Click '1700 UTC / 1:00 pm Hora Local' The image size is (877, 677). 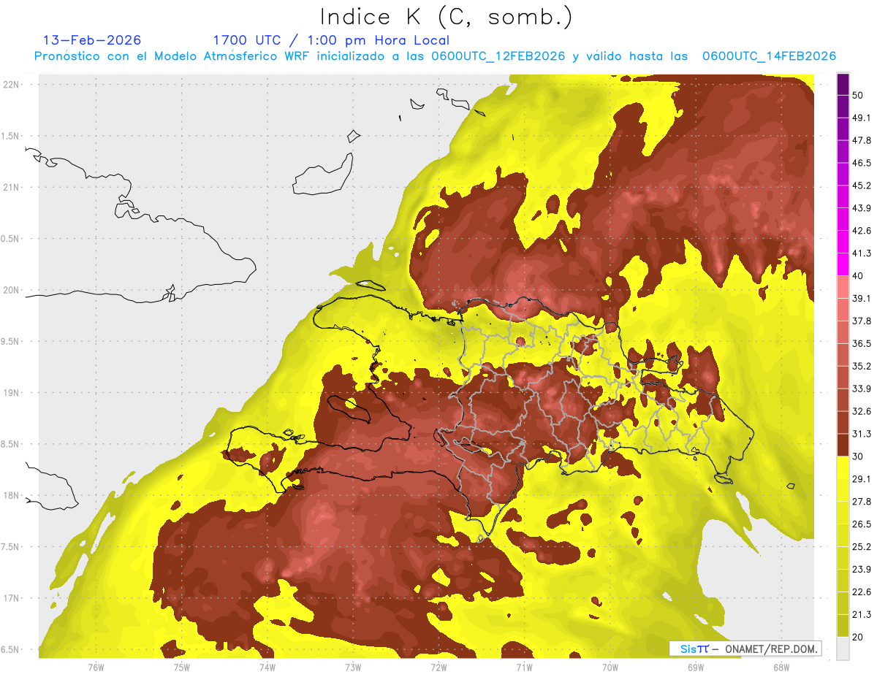331,40
